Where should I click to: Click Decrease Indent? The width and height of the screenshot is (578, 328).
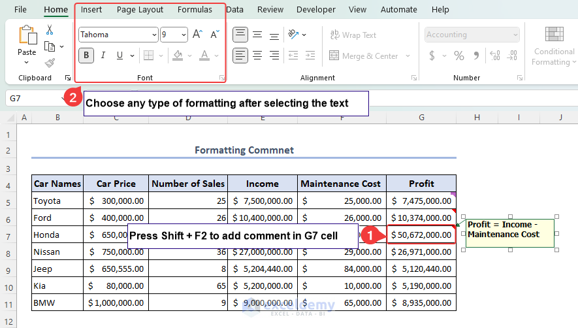(293, 56)
